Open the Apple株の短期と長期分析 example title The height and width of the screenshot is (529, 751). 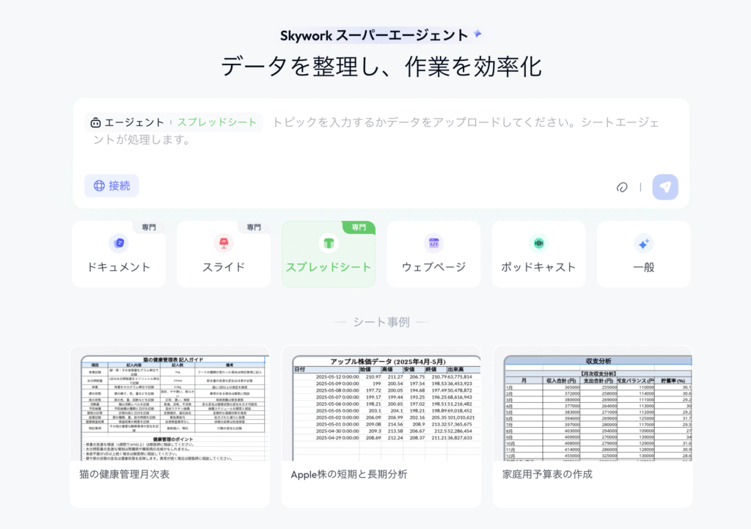[349, 475]
